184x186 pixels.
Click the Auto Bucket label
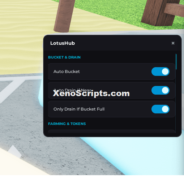67,72
